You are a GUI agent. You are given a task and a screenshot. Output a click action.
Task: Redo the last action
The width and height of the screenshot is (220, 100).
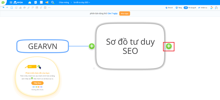tap(7, 8)
